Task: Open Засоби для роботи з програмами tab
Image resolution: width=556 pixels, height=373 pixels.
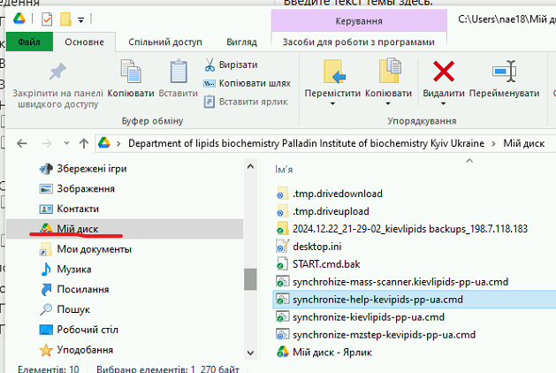Action: click(x=359, y=42)
